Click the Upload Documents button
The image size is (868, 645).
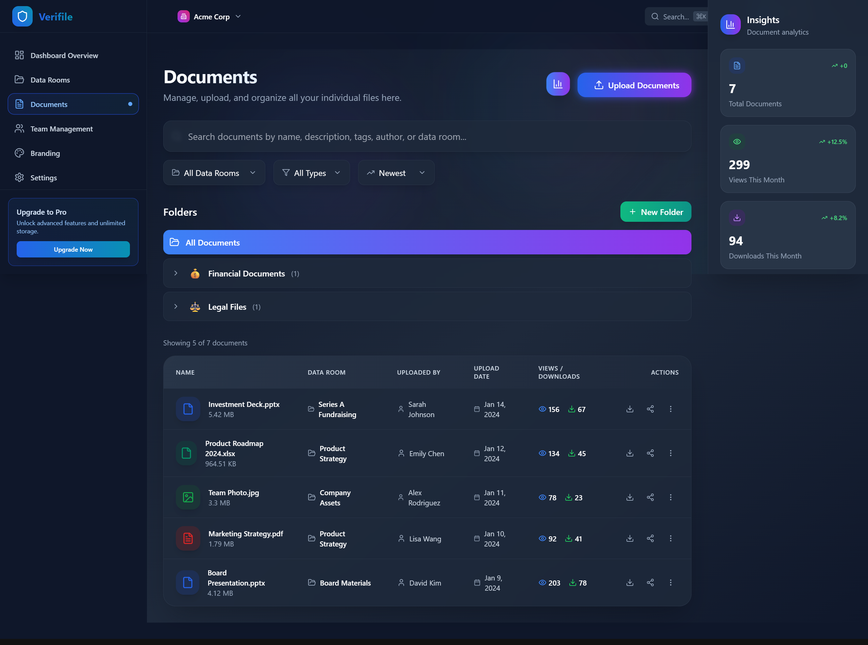(634, 85)
